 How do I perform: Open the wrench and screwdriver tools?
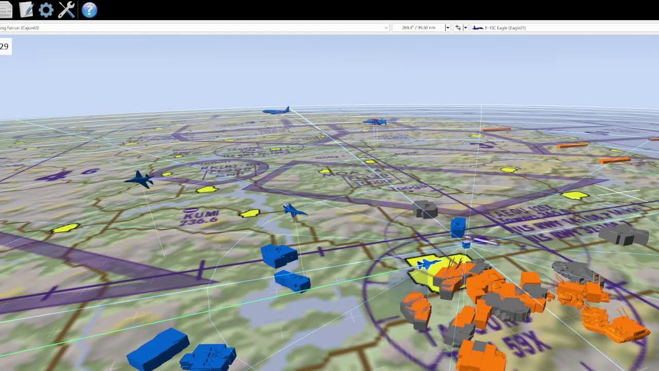click(66, 10)
